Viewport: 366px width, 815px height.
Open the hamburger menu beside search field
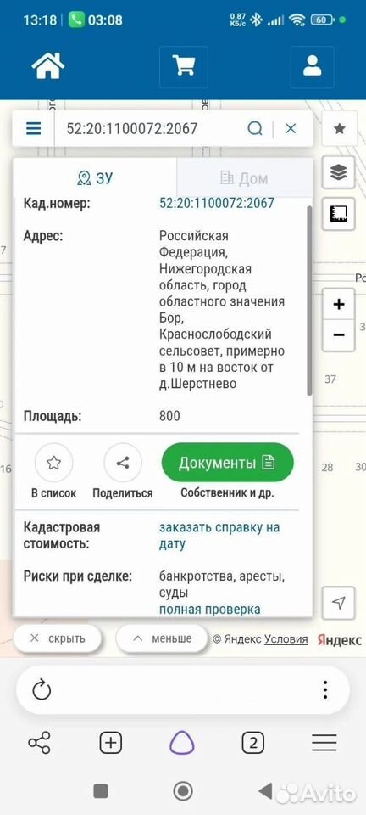tap(33, 128)
